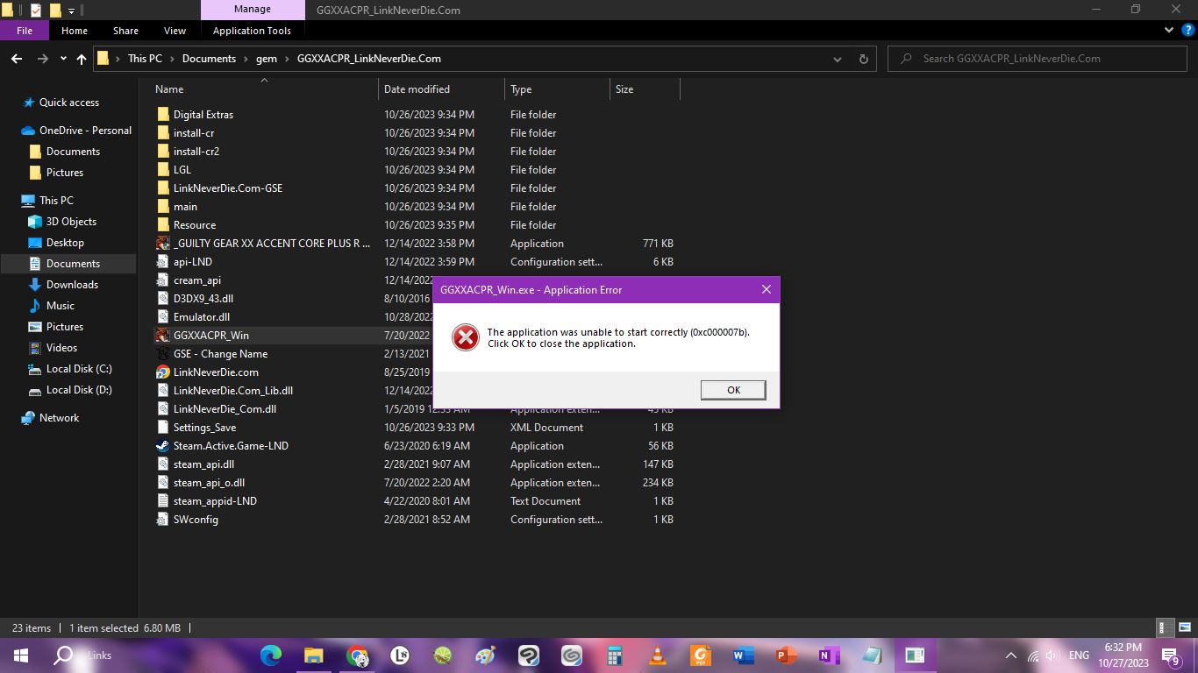Close the Application Error dialog with X
This screenshot has width=1198, height=673.
(766, 290)
